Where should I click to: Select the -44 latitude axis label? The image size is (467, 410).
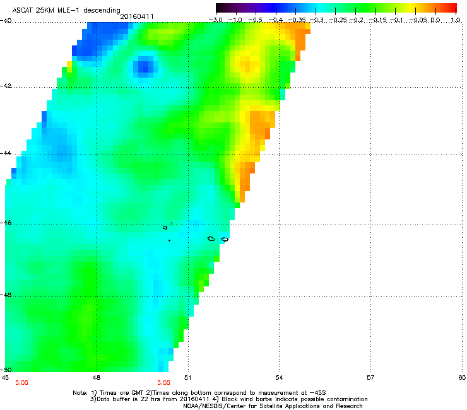coord(6,153)
